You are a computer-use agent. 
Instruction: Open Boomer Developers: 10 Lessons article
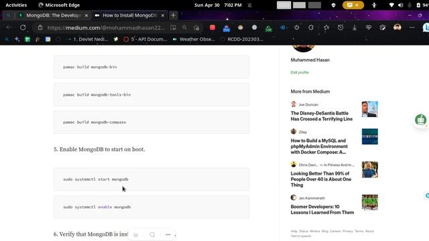[x=322, y=210]
